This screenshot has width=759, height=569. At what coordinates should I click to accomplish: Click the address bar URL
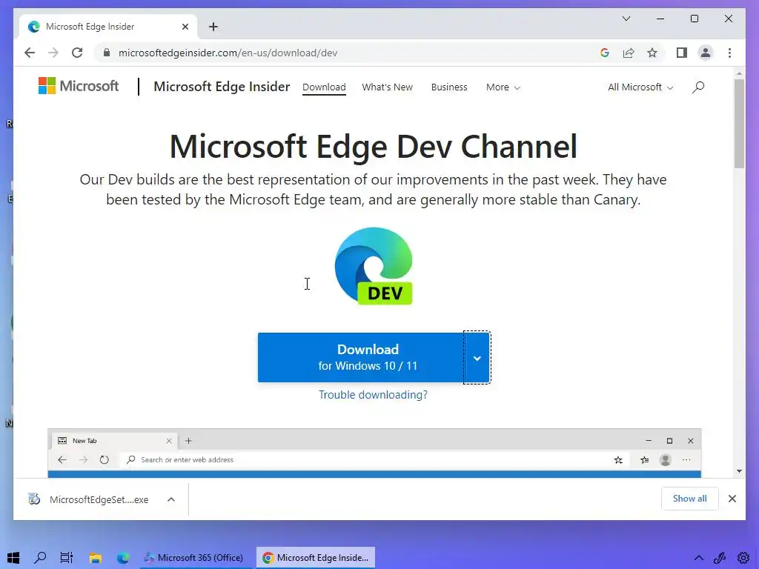(x=228, y=53)
